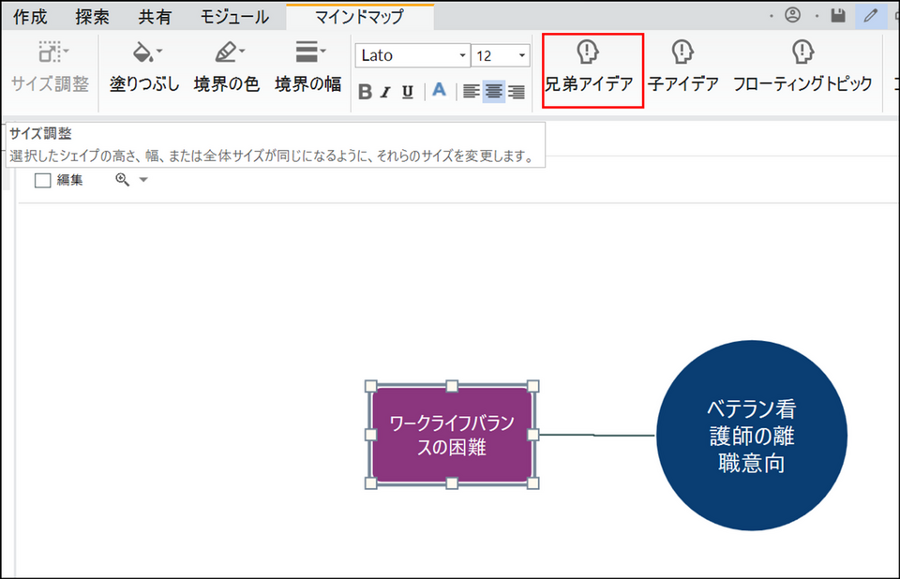Toggle underline text formatting
The height and width of the screenshot is (579, 900).
click(x=408, y=92)
